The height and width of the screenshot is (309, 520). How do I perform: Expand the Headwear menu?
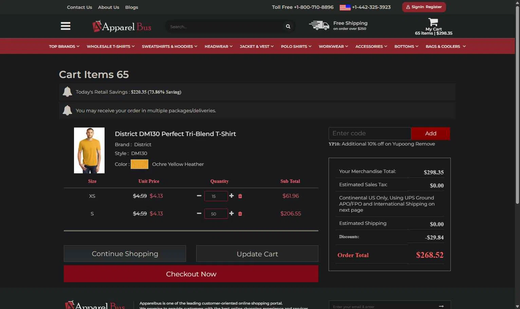pyautogui.click(x=219, y=46)
